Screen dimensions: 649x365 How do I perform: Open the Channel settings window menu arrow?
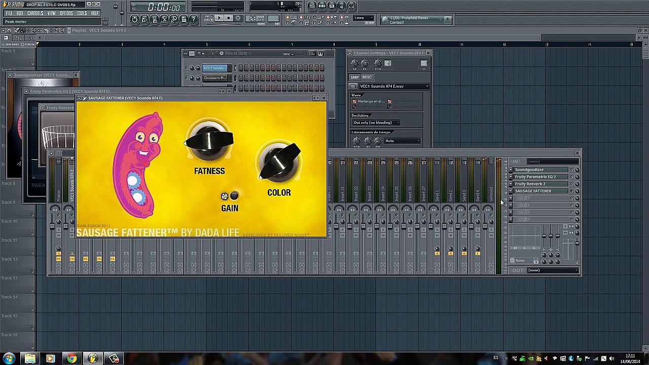click(x=350, y=53)
